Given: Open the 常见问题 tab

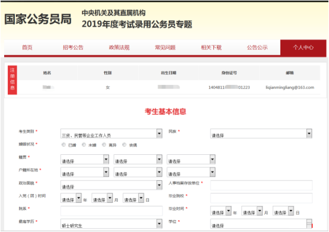Looking at the screenshot, I should tap(165, 47).
